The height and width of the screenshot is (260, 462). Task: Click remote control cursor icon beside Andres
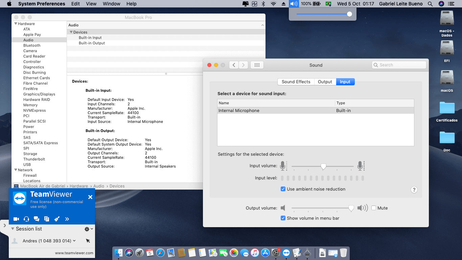click(88, 241)
